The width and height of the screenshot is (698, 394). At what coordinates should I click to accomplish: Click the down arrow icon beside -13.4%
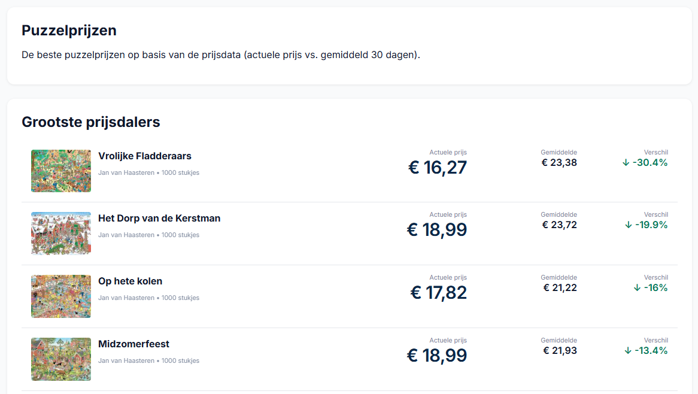tap(628, 351)
